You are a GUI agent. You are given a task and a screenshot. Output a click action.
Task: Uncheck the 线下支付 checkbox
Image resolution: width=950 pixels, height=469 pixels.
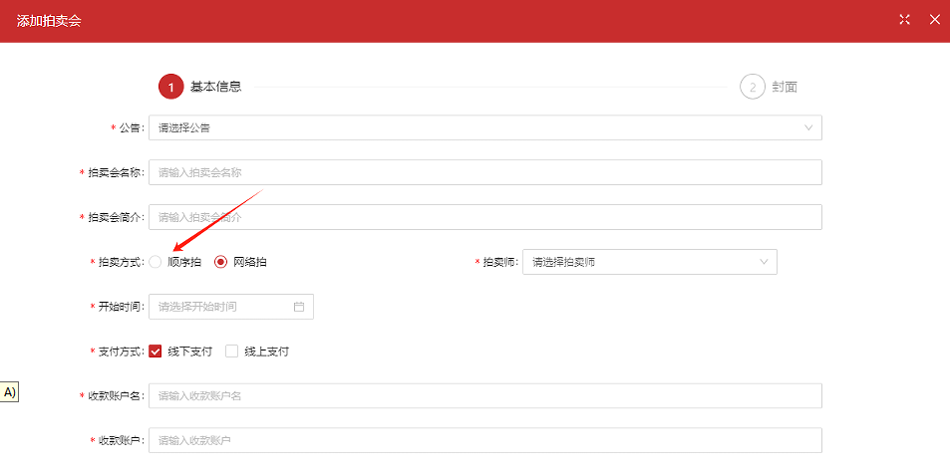pos(156,352)
